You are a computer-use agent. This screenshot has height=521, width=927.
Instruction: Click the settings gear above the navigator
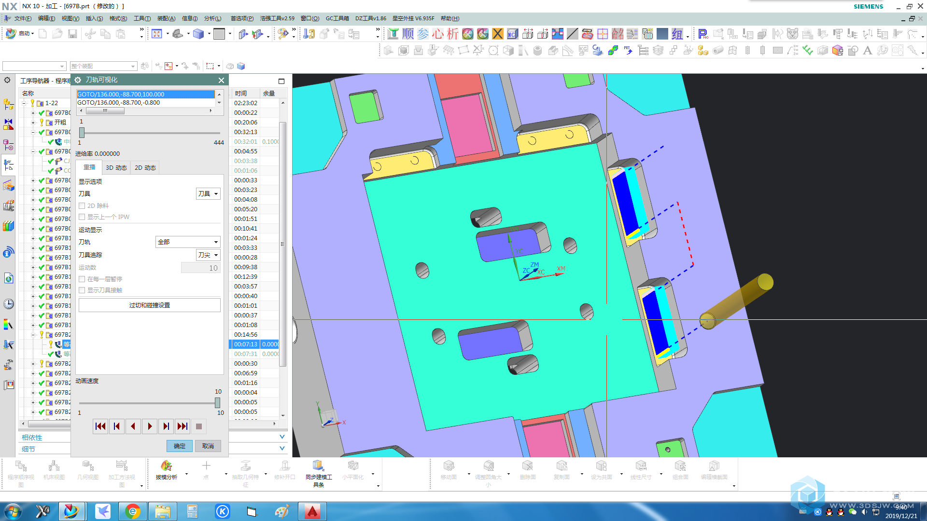pyautogui.click(x=7, y=80)
